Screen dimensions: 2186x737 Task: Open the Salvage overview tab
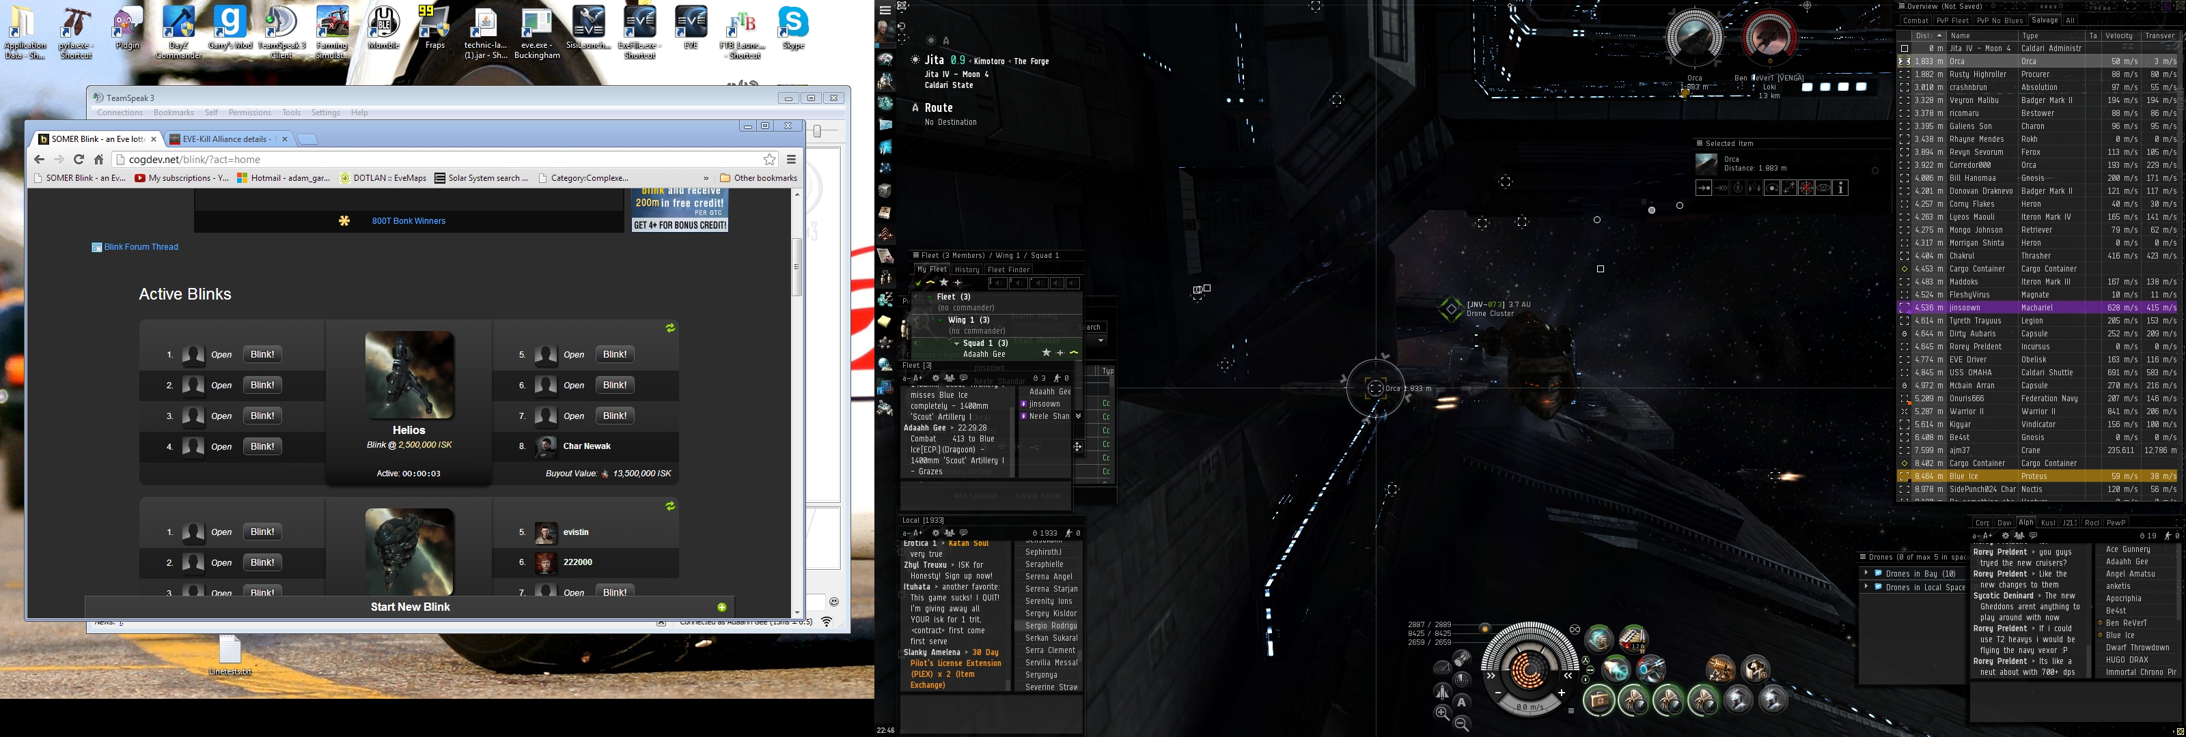pos(2045,20)
